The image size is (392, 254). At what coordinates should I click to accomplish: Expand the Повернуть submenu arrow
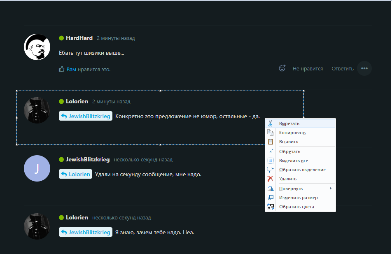click(x=331, y=188)
